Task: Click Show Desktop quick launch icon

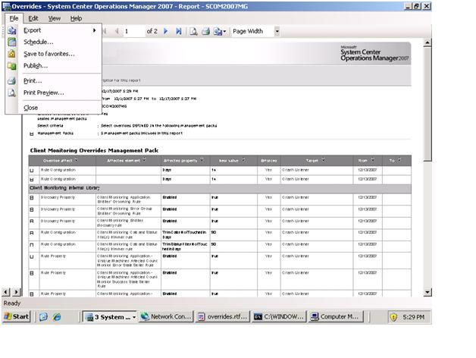Action: 43,317
